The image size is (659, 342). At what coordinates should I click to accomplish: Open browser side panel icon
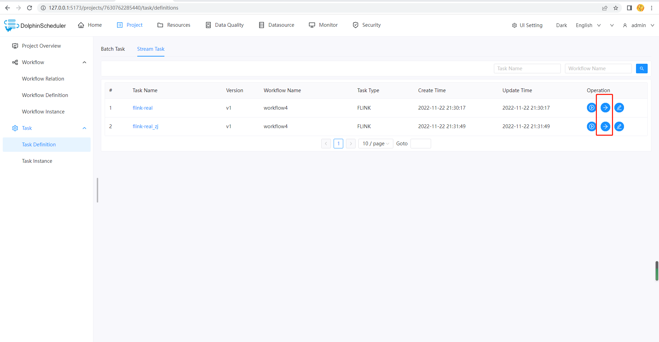(629, 8)
